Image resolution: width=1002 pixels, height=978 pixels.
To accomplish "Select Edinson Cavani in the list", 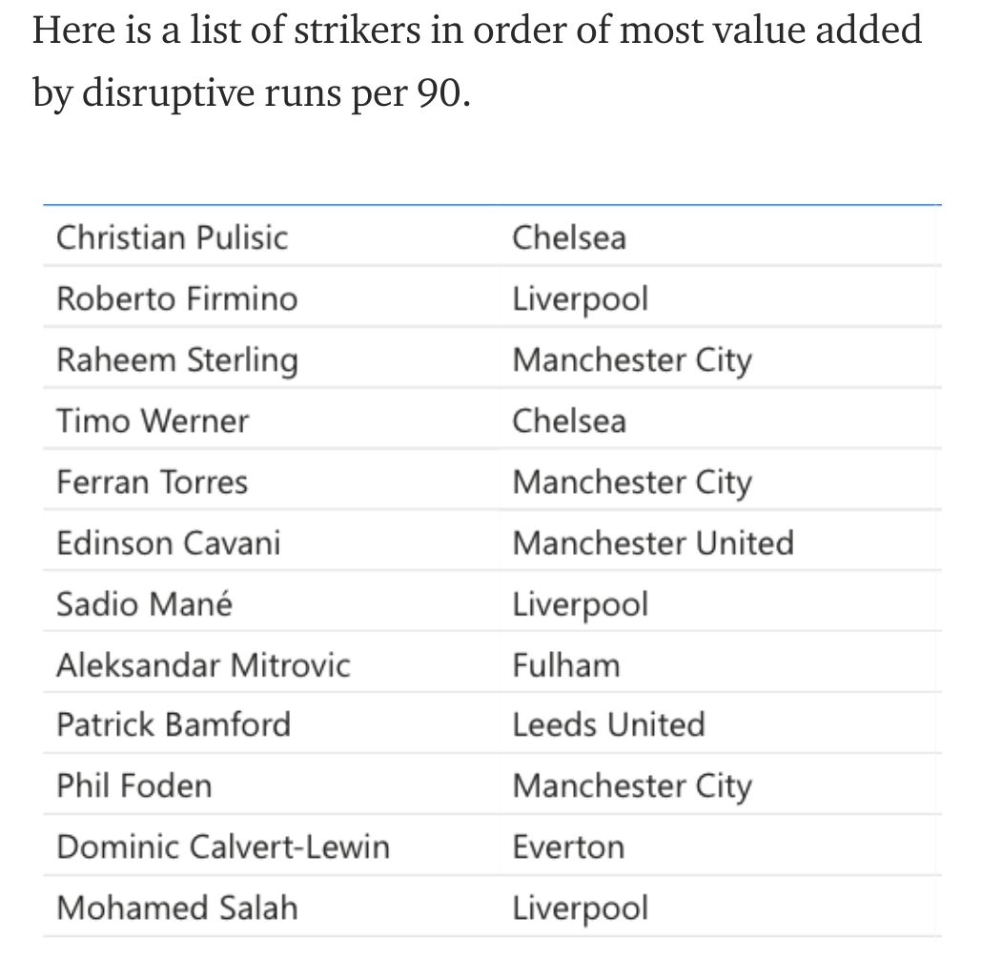I will click(x=168, y=543).
